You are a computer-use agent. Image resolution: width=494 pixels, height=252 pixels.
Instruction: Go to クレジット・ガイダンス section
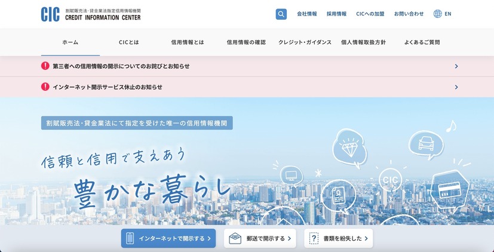pos(305,42)
